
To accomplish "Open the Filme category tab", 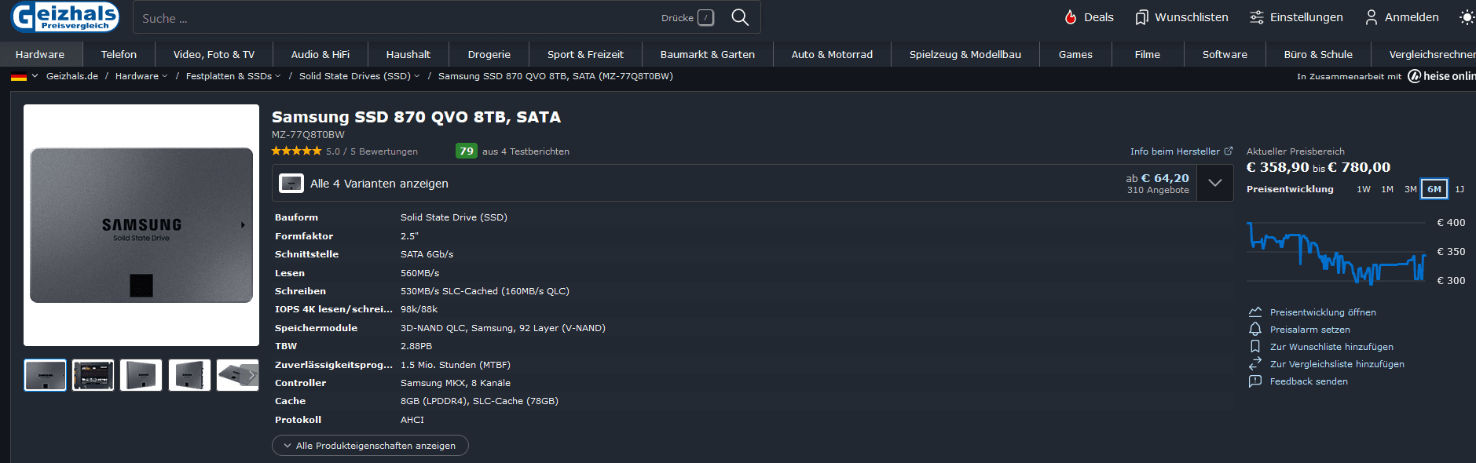I will click(1148, 54).
